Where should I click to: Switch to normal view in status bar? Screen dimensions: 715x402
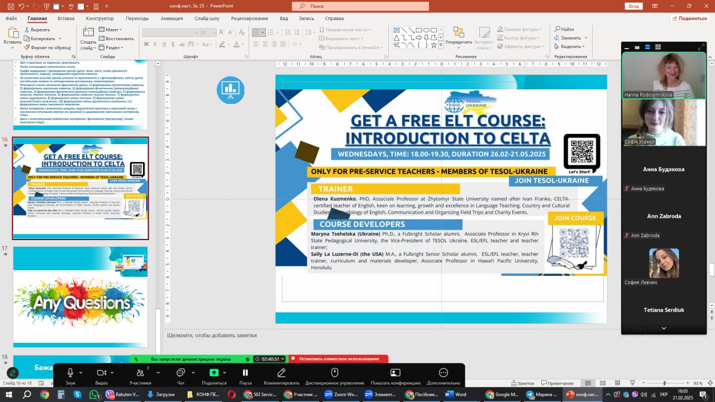click(x=588, y=384)
